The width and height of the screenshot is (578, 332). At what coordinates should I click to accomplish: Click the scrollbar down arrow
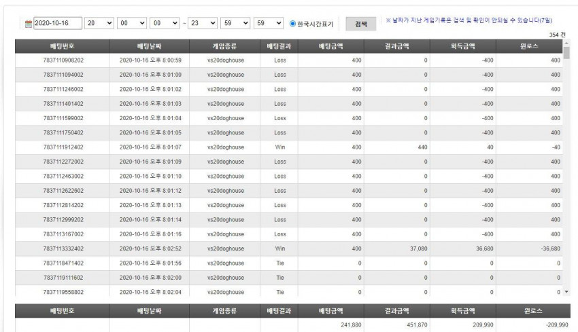(x=566, y=292)
